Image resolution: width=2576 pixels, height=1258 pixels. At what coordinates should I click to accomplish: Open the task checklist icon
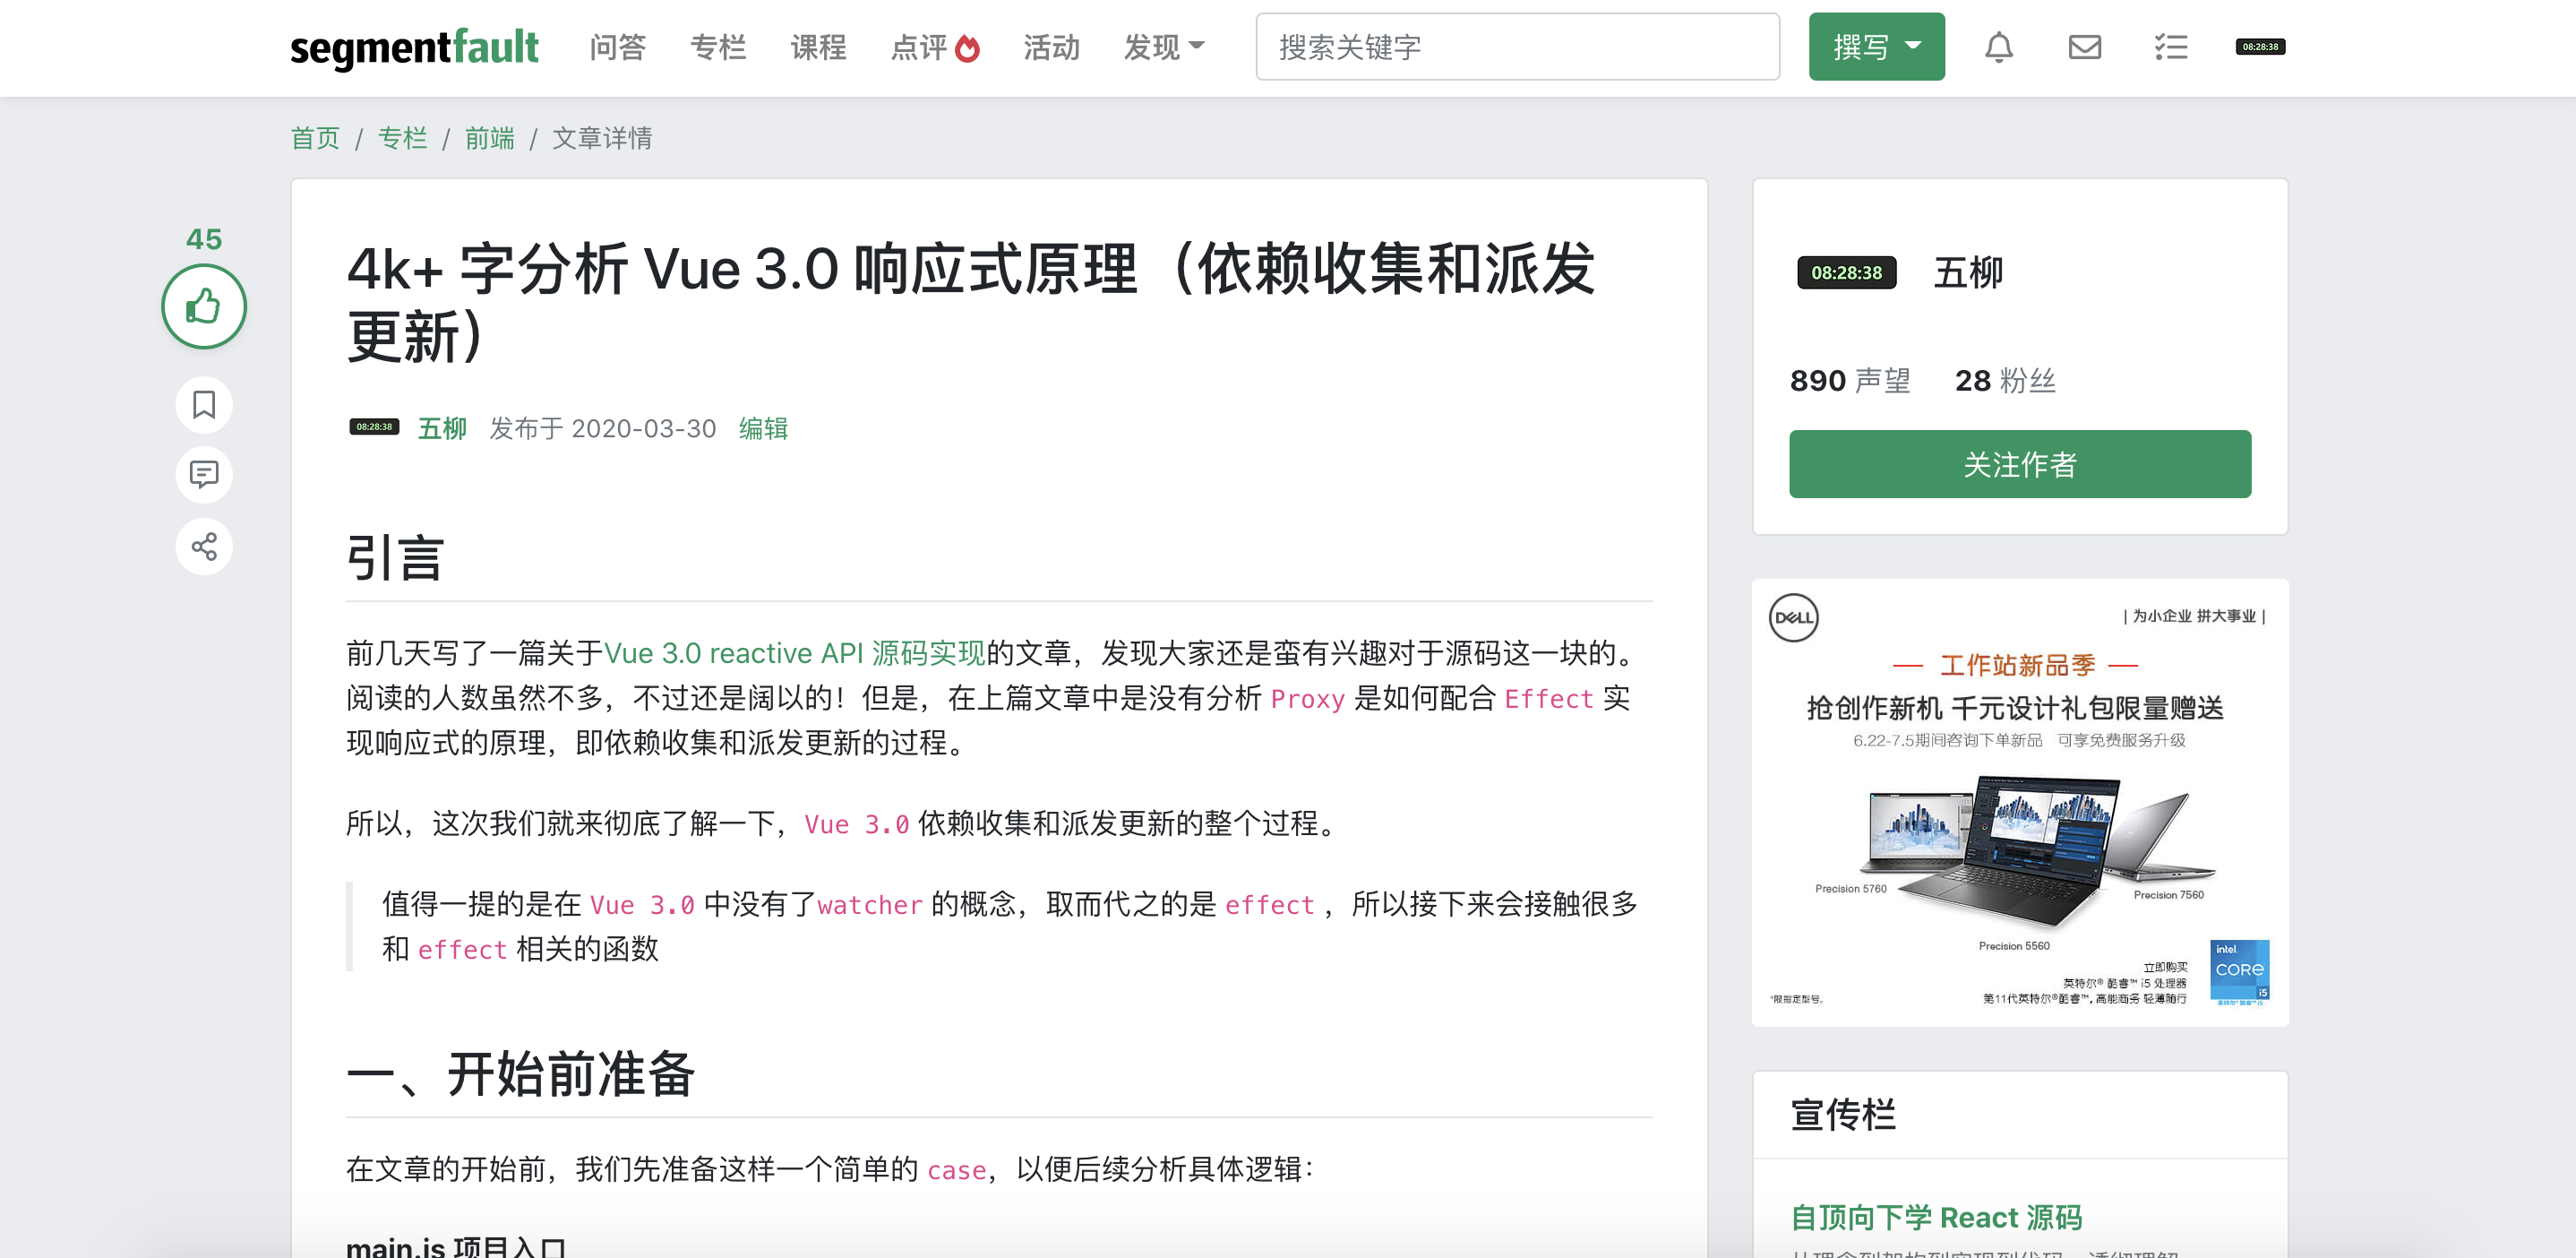pos(2170,47)
